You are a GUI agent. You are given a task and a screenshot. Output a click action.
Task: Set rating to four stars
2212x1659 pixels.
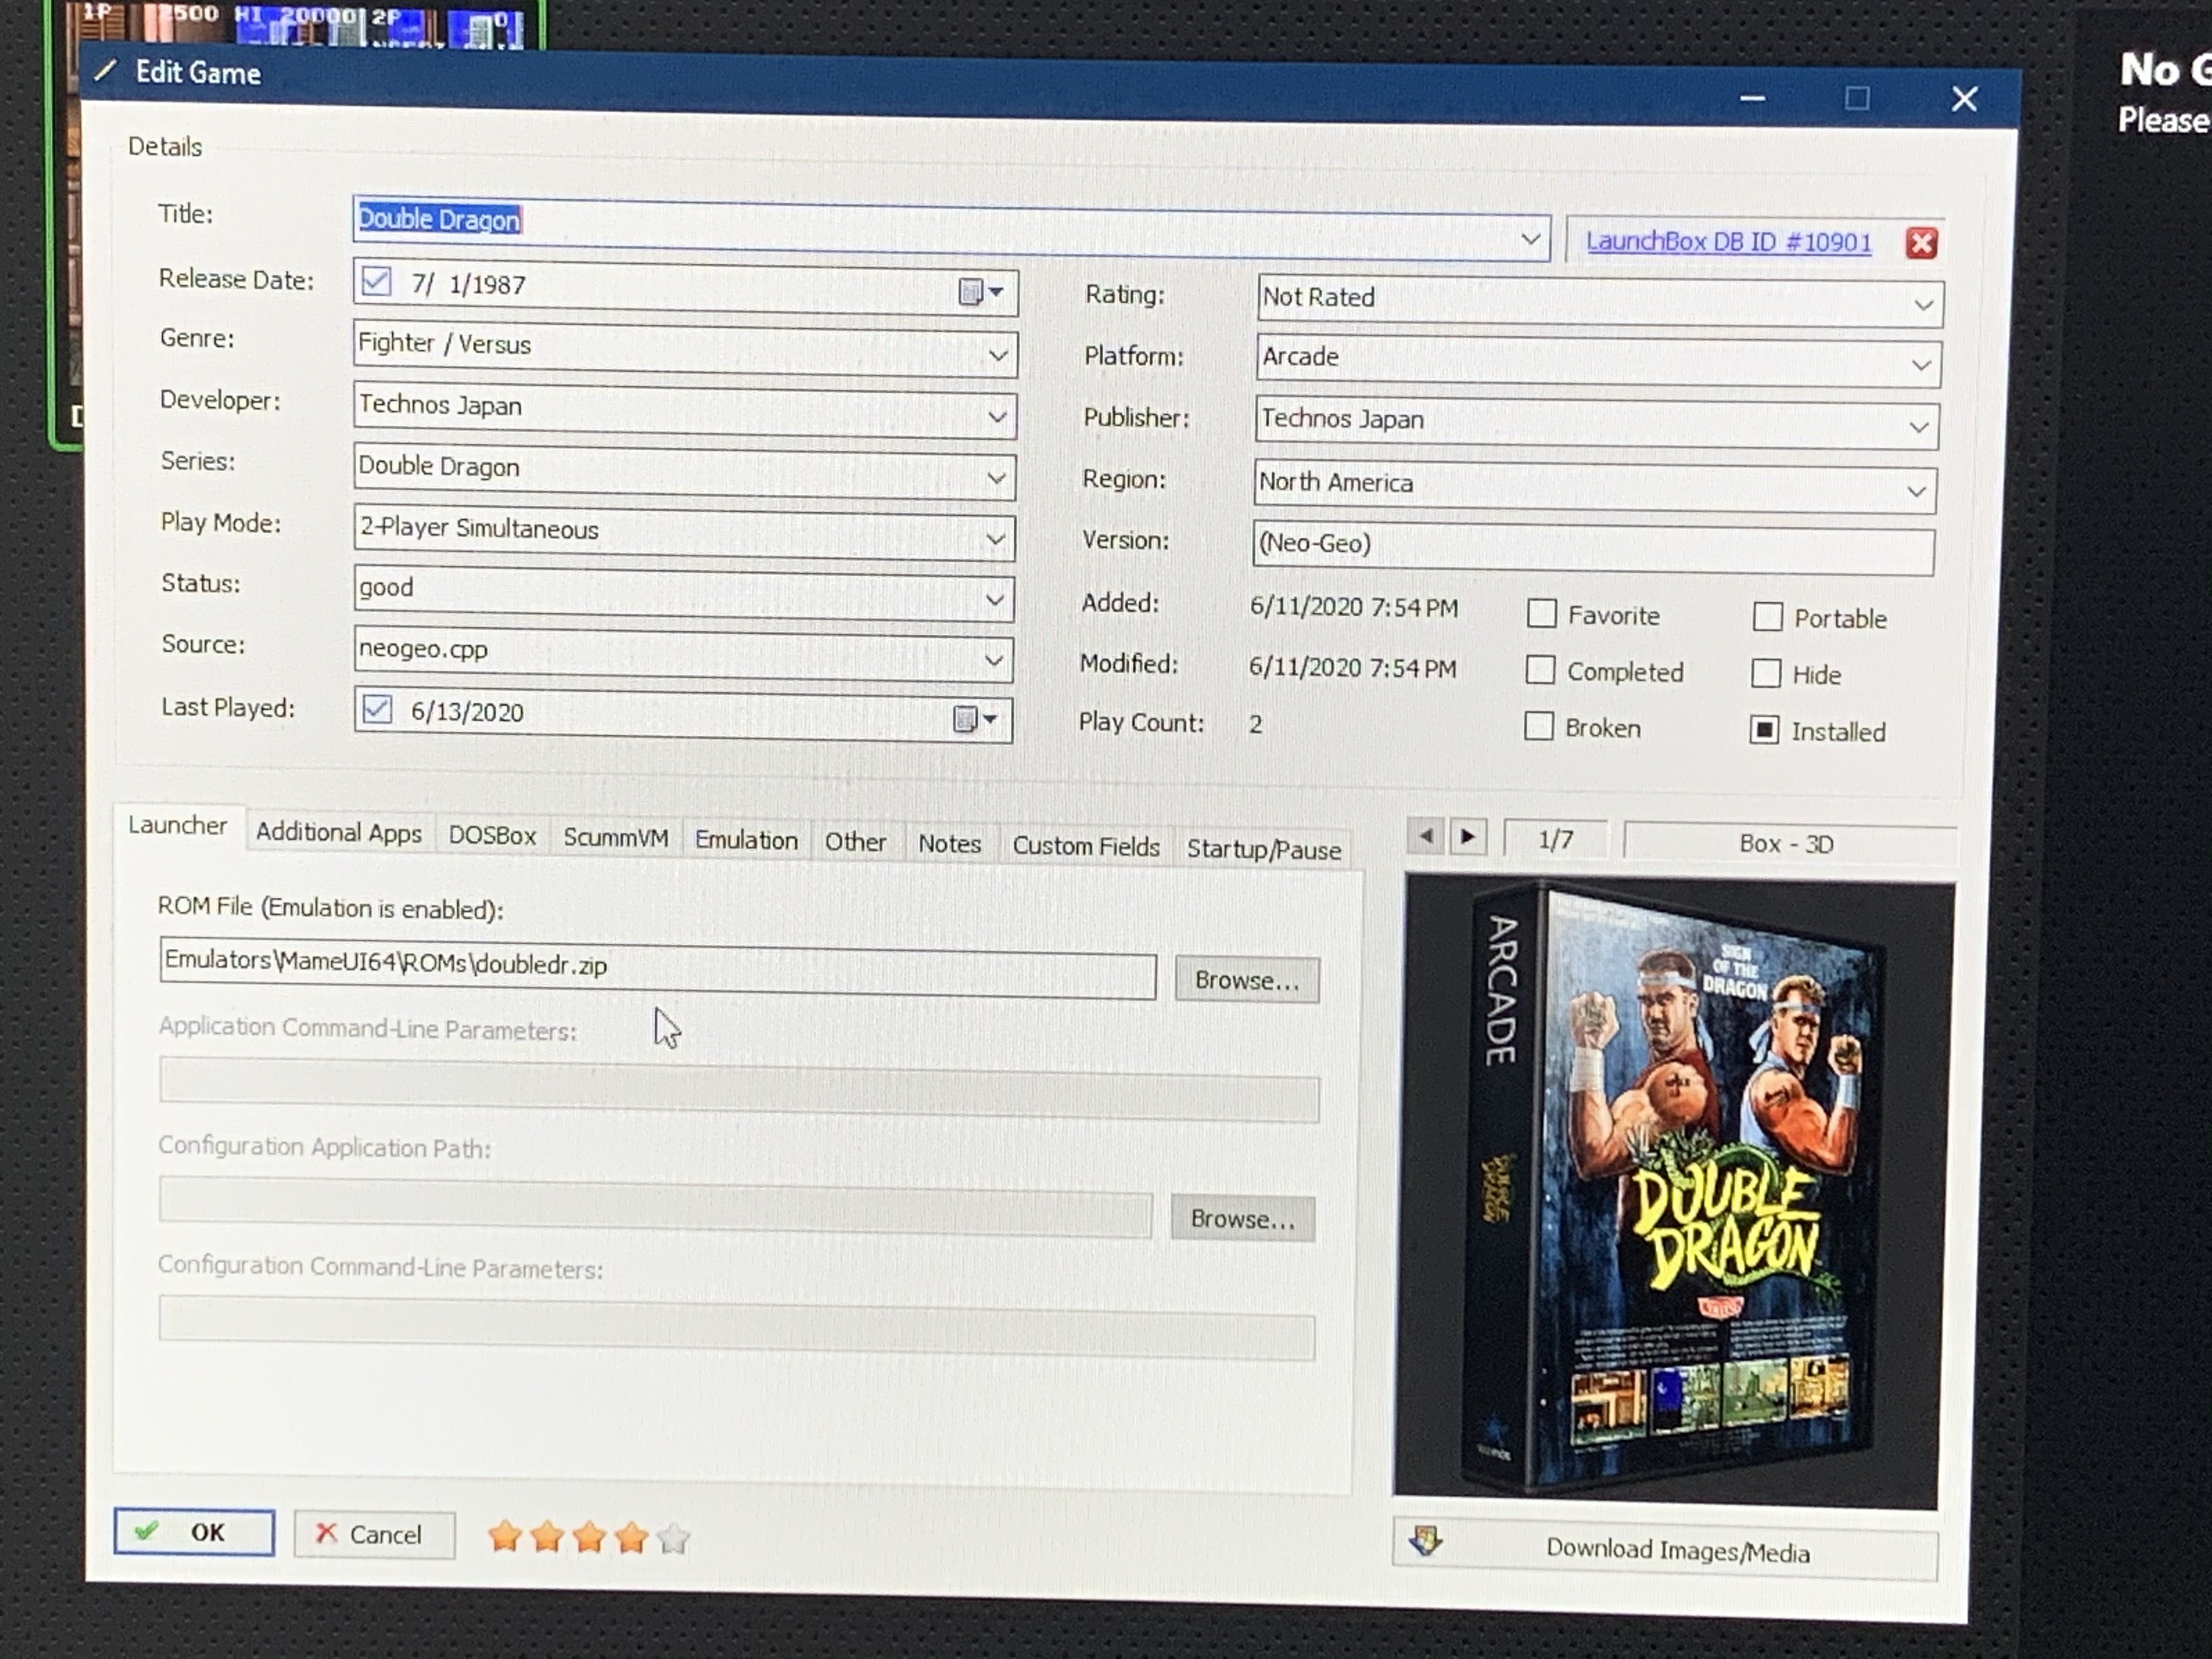pyautogui.click(x=631, y=1537)
